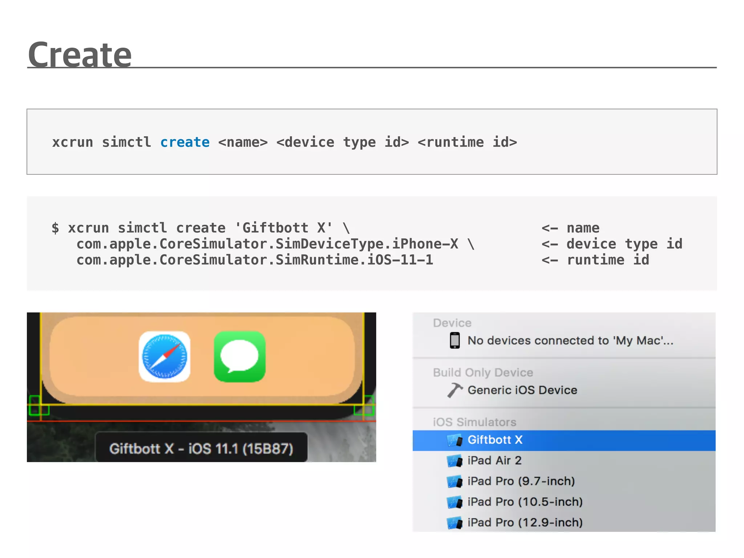
Task: Open the Safari icon in the dock
Action: click(x=165, y=356)
